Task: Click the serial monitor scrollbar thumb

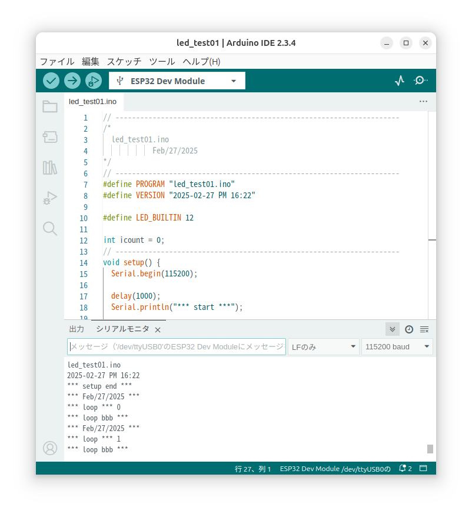Action: click(x=430, y=449)
